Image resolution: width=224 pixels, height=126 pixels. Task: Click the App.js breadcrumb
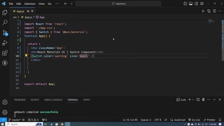click(x=27, y=17)
